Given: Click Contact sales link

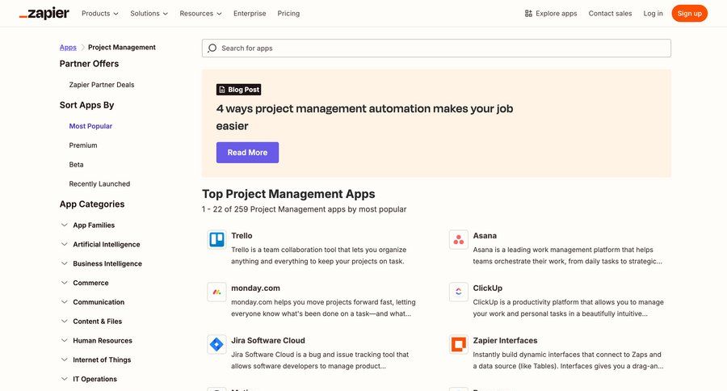Looking at the screenshot, I should pyautogui.click(x=610, y=14).
